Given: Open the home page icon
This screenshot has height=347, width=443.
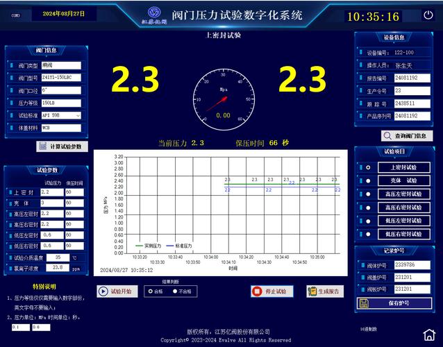Looking at the screenshot, I should pos(429,335).
